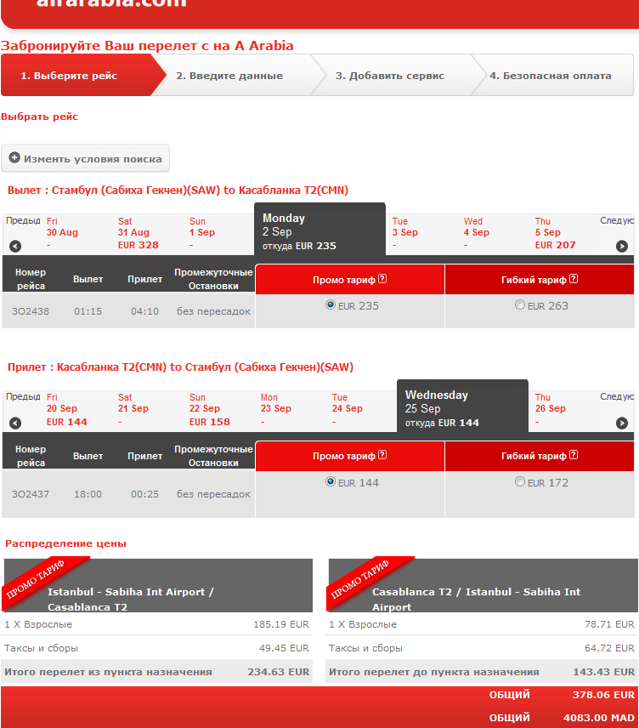The width and height of the screenshot is (639, 728).
Task: Click Следую label in return calendar
Action: pyautogui.click(x=617, y=397)
